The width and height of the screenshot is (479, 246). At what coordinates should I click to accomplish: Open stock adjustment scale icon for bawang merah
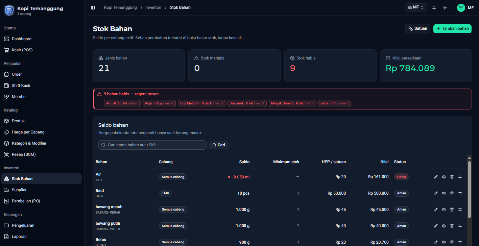point(444,210)
